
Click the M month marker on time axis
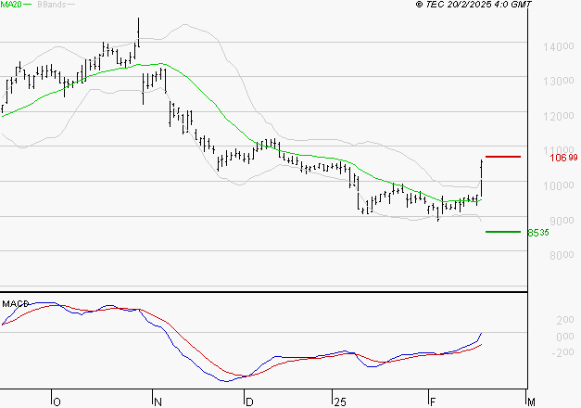click(x=531, y=402)
